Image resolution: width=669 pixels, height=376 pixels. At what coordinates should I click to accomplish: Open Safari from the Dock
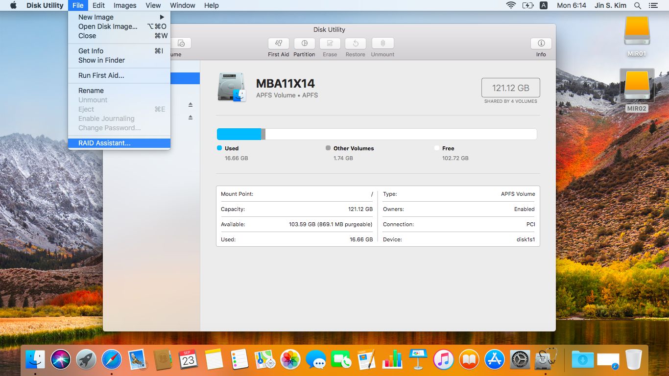112,360
